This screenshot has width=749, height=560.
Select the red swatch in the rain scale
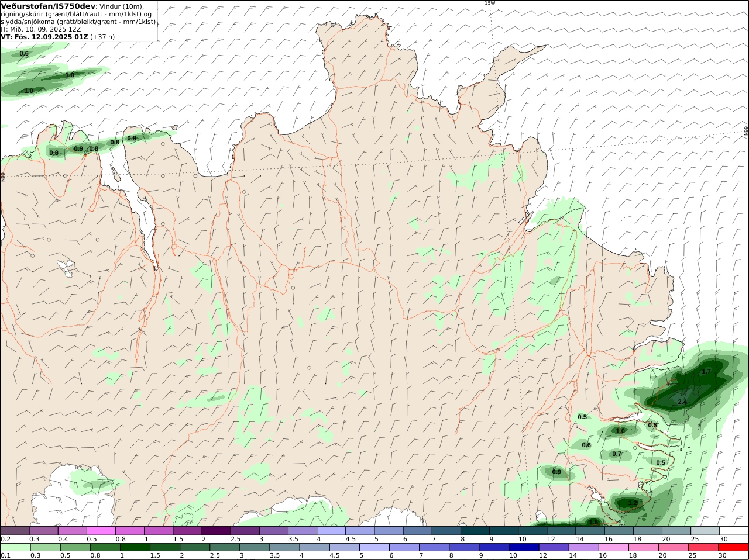pos(734,548)
